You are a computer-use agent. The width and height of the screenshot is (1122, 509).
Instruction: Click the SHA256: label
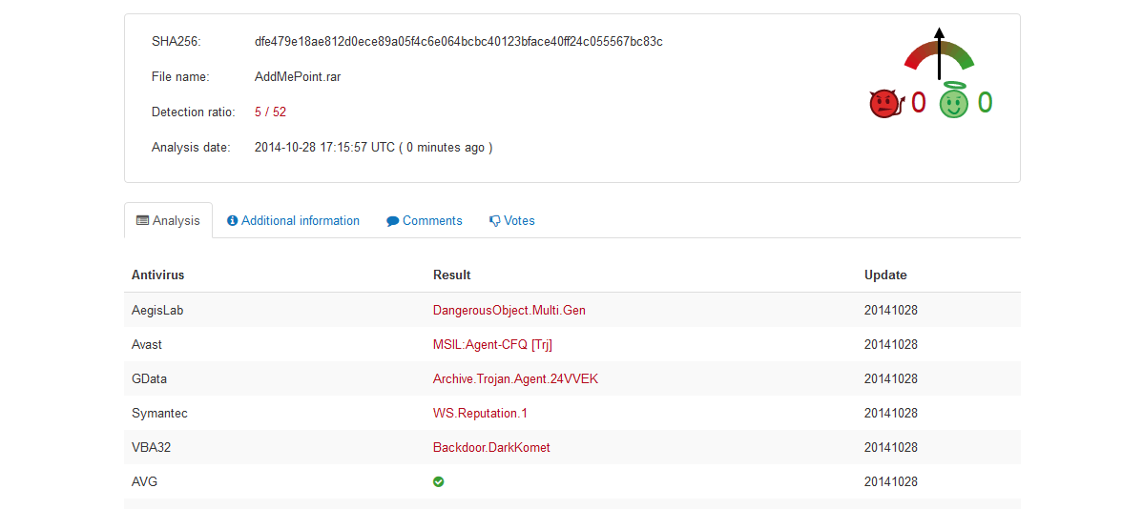176,42
